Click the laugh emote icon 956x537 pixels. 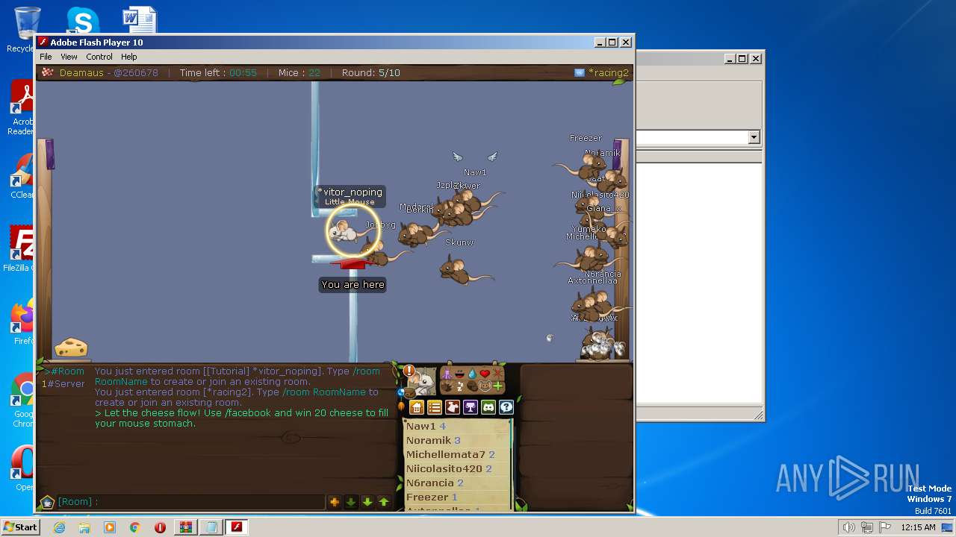(460, 374)
